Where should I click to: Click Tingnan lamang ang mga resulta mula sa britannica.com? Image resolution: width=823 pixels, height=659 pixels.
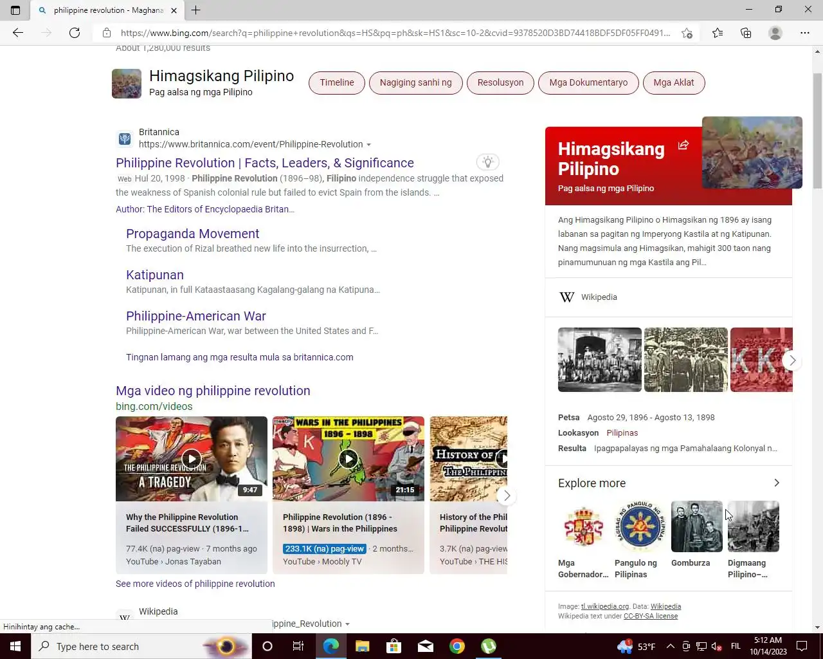(240, 357)
